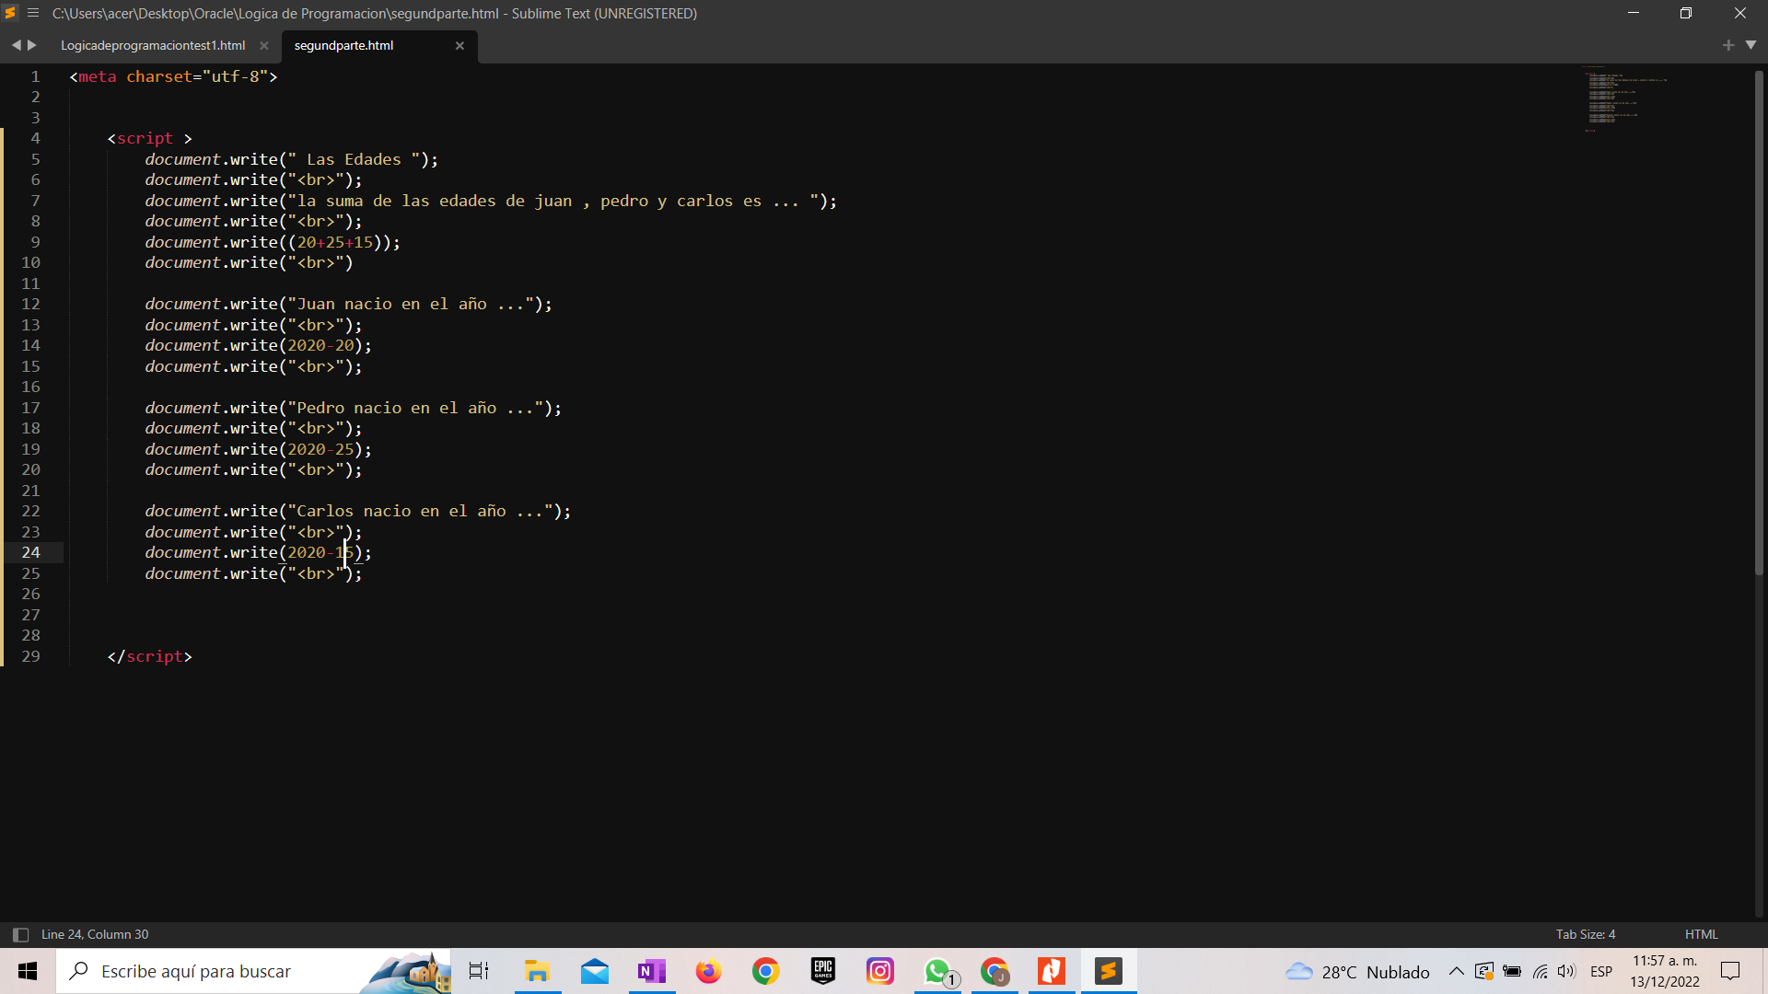Switch input language ESP indicator
This screenshot has width=1768, height=994.
coord(1601,972)
